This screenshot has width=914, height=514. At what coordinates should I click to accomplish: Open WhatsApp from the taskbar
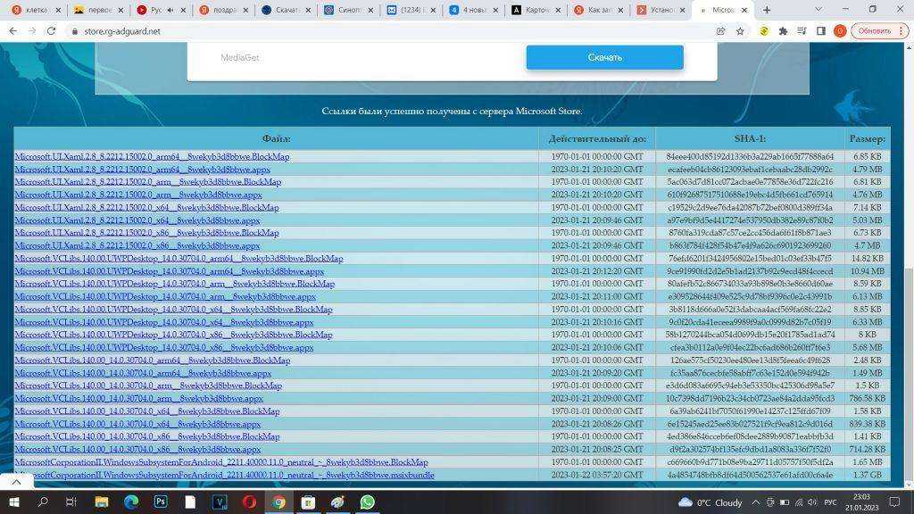368,502
